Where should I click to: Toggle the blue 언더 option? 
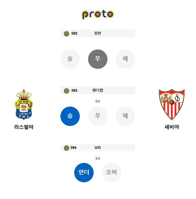coord(84,173)
